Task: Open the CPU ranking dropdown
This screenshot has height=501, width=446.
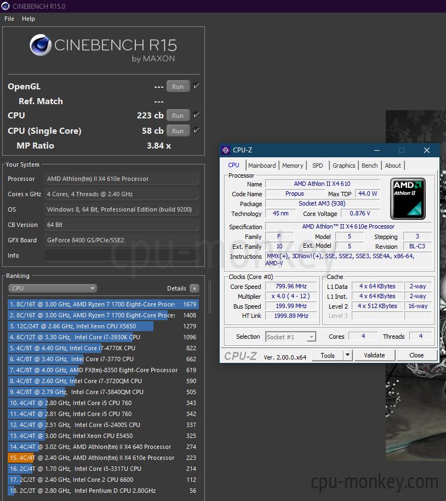Action: 53,288
